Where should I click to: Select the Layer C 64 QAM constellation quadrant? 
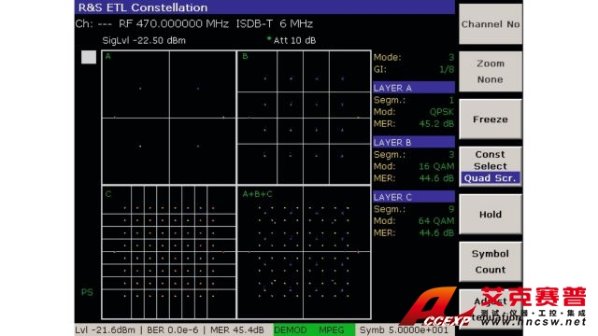click(x=169, y=252)
